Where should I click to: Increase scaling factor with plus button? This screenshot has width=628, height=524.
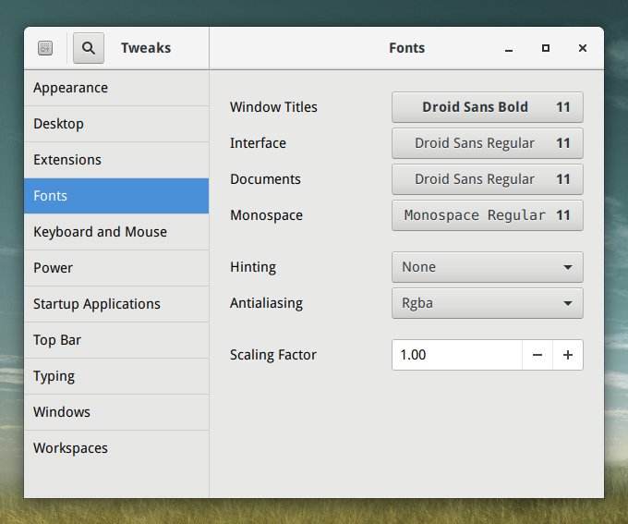568,355
